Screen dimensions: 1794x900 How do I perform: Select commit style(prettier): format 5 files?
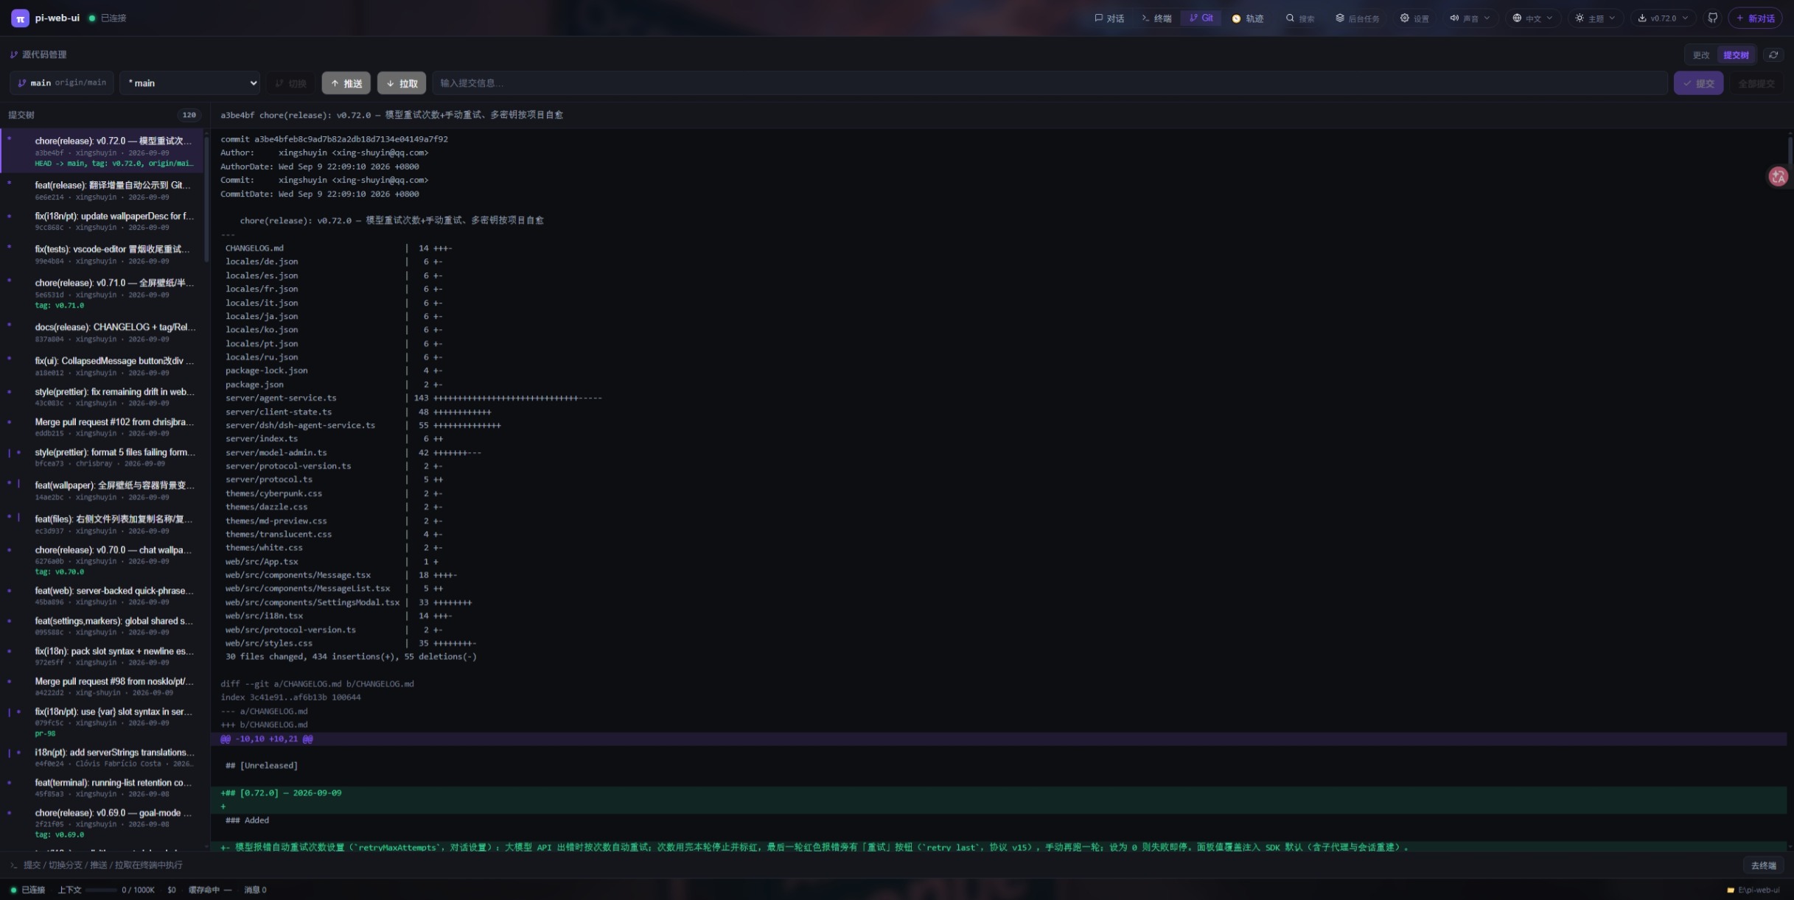tap(103, 457)
